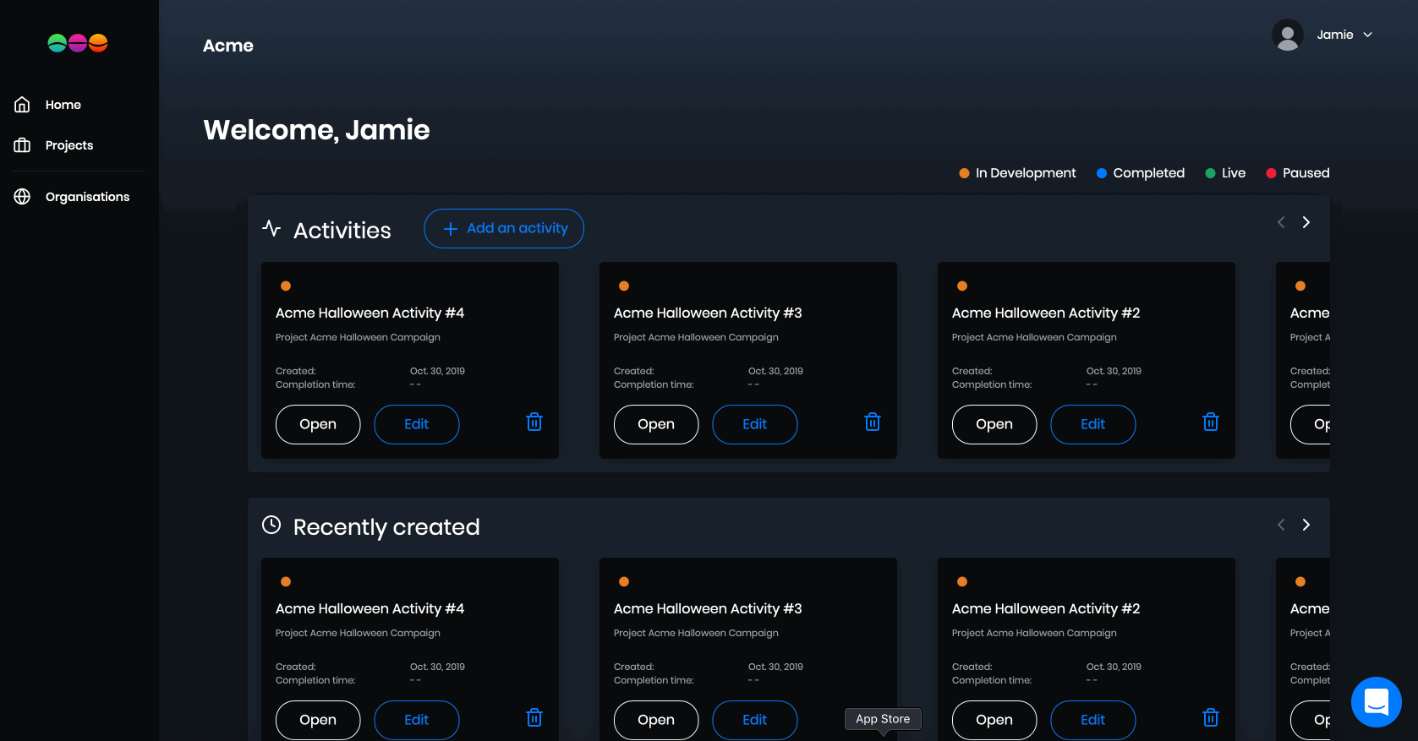
Task: Edit Activity #3 in Activities section
Action: 755,424
